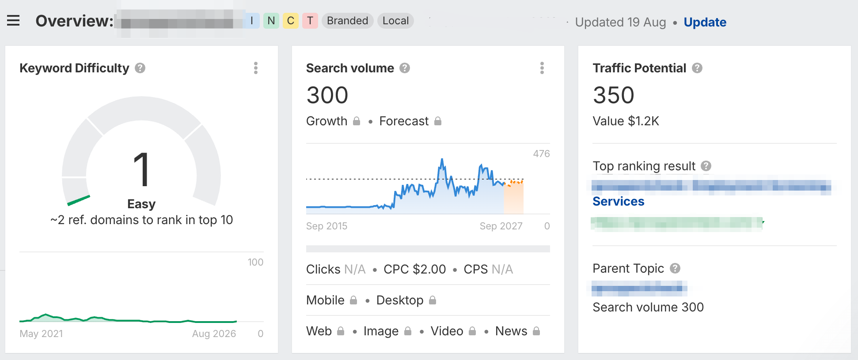Click the 'Value $1.2K' text
Image resolution: width=858 pixels, height=360 pixels.
pyautogui.click(x=626, y=121)
